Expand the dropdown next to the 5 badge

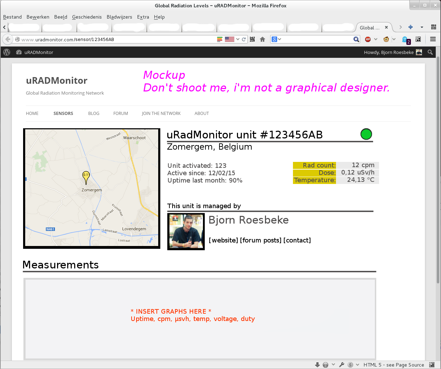[x=357, y=365]
